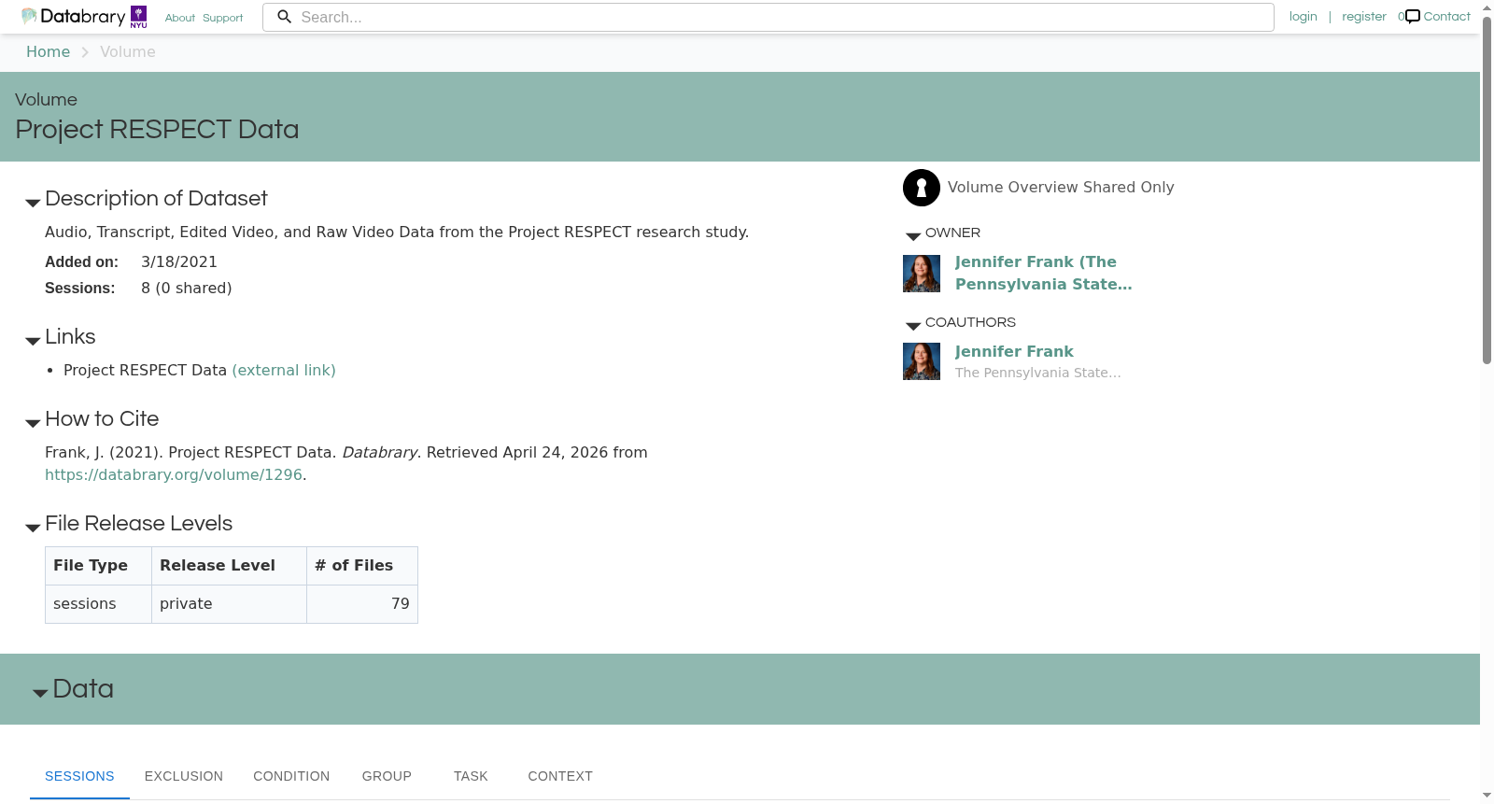Image resolution: width=1494 pixels, height=804 pixels.
Task: Click the volume access keyhole icon
Action: (922, 188)
